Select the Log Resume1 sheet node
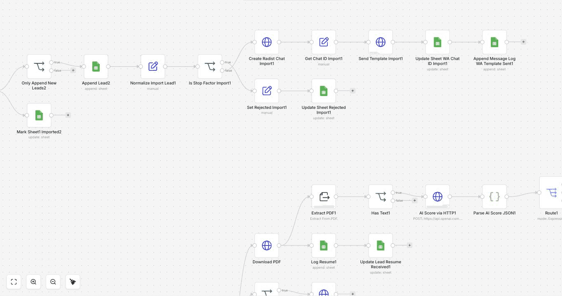 point(324,245)
